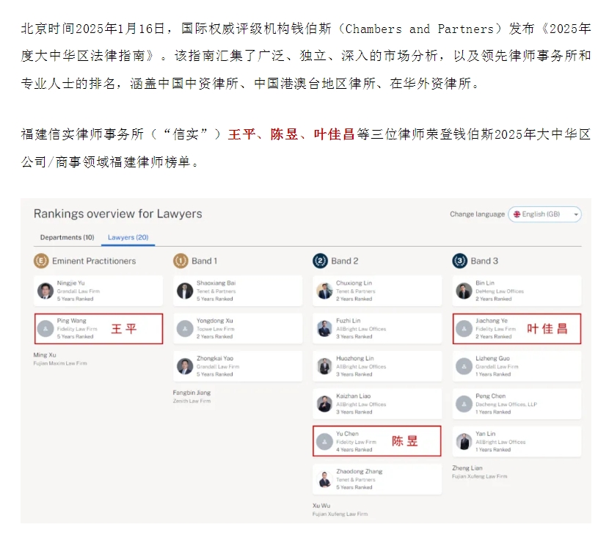Click the Peng Chen name text
This screenshot has height=552, width=609.
pos(491,396)
